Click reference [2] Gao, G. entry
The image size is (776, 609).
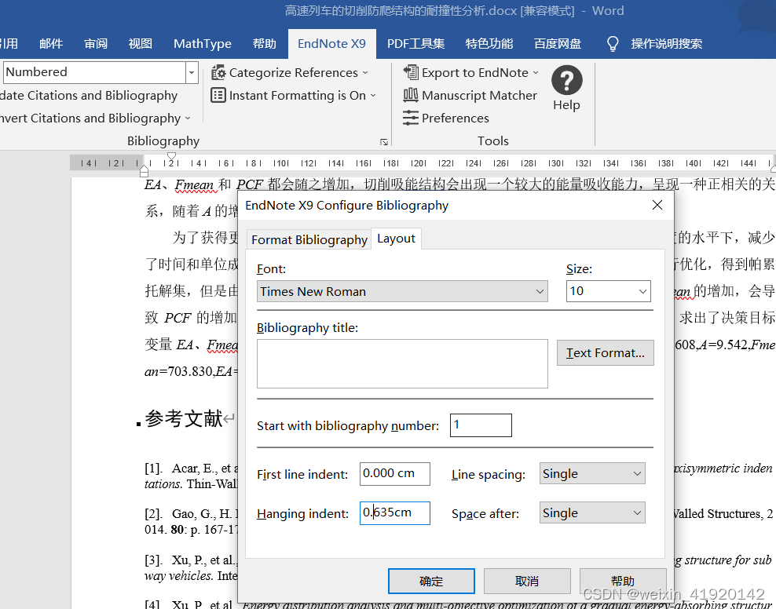point(191,521)
